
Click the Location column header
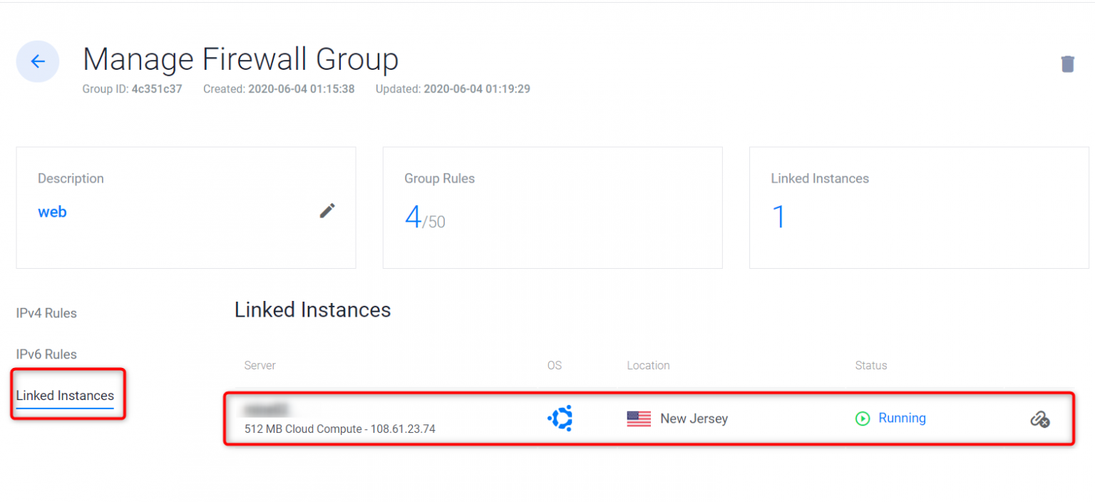[648, 365]
